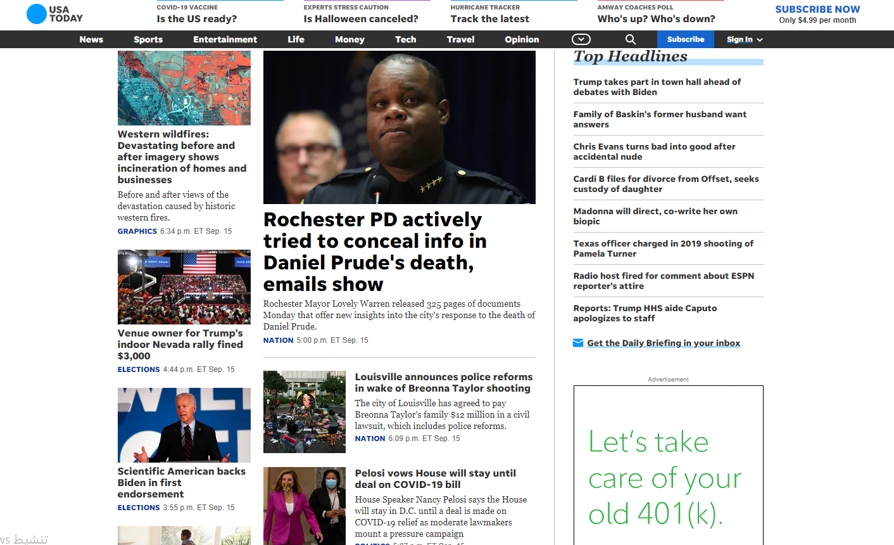Open the Travel menu
894x545 pixels.
[x=460, y=39]
